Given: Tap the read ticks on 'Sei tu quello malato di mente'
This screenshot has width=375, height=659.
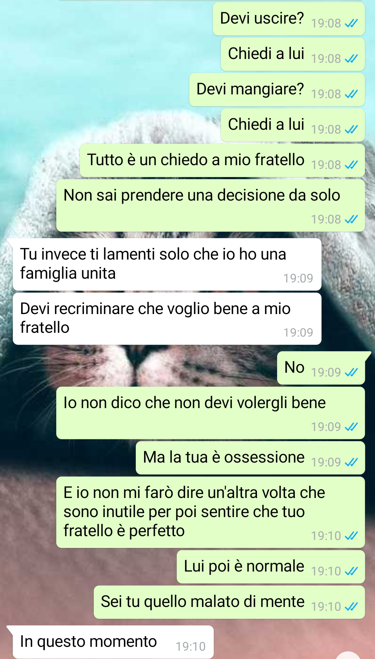Looking at the screenshot, I should coord(351,607).
